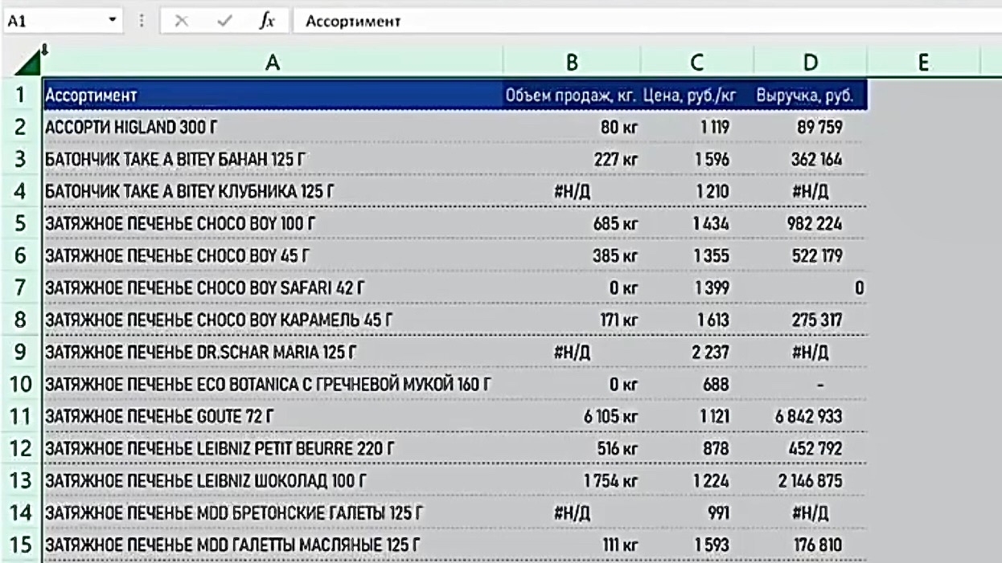Click cell DR.SCHAR MARIA 125 Г
1002x563 pixels.
(273, 352)
